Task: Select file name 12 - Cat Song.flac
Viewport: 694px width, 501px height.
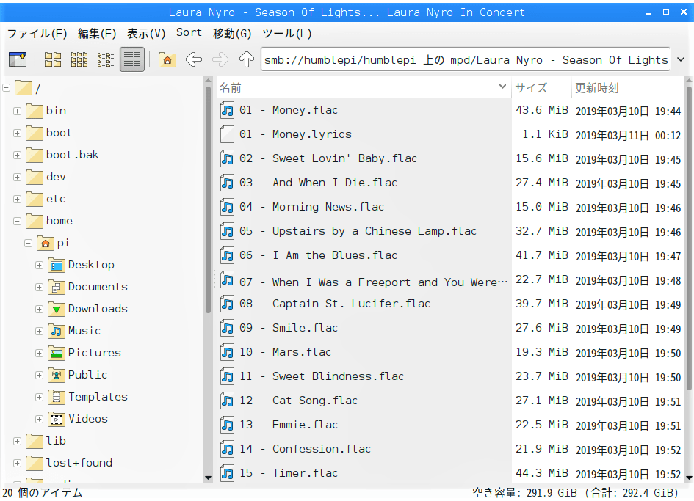Action: [x=298, y=401]
